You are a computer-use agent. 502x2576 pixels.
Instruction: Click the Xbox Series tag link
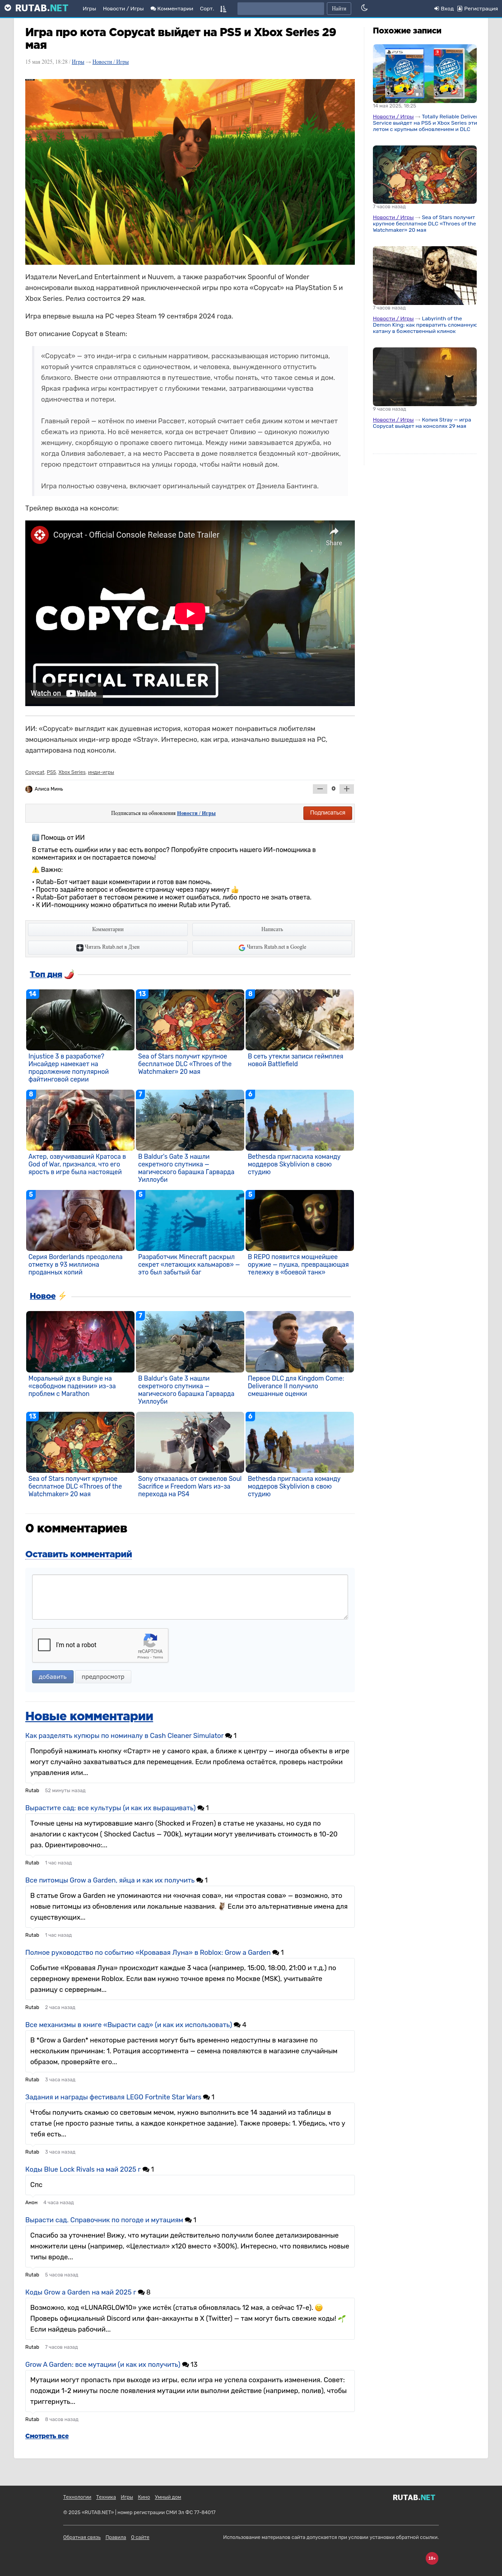point(72,772)
